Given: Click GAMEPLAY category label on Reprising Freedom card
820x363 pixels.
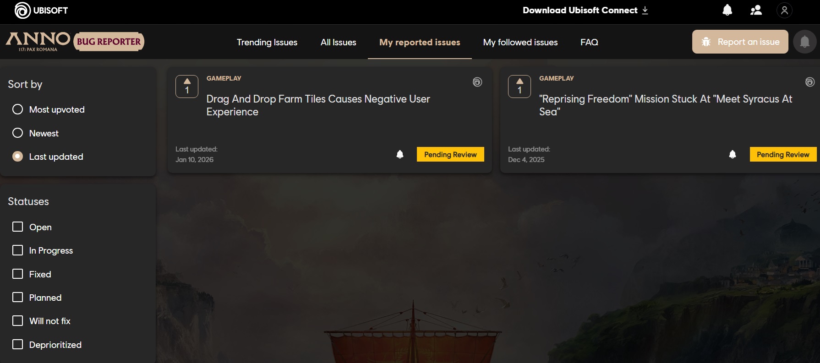Looking at the screenshot, I should (557, 78).
